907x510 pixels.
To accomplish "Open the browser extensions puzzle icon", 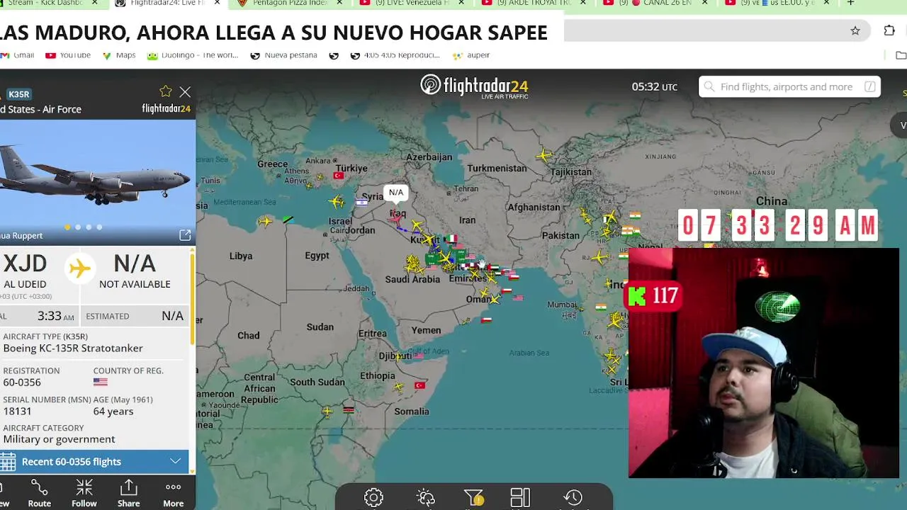I will point(889,30).
